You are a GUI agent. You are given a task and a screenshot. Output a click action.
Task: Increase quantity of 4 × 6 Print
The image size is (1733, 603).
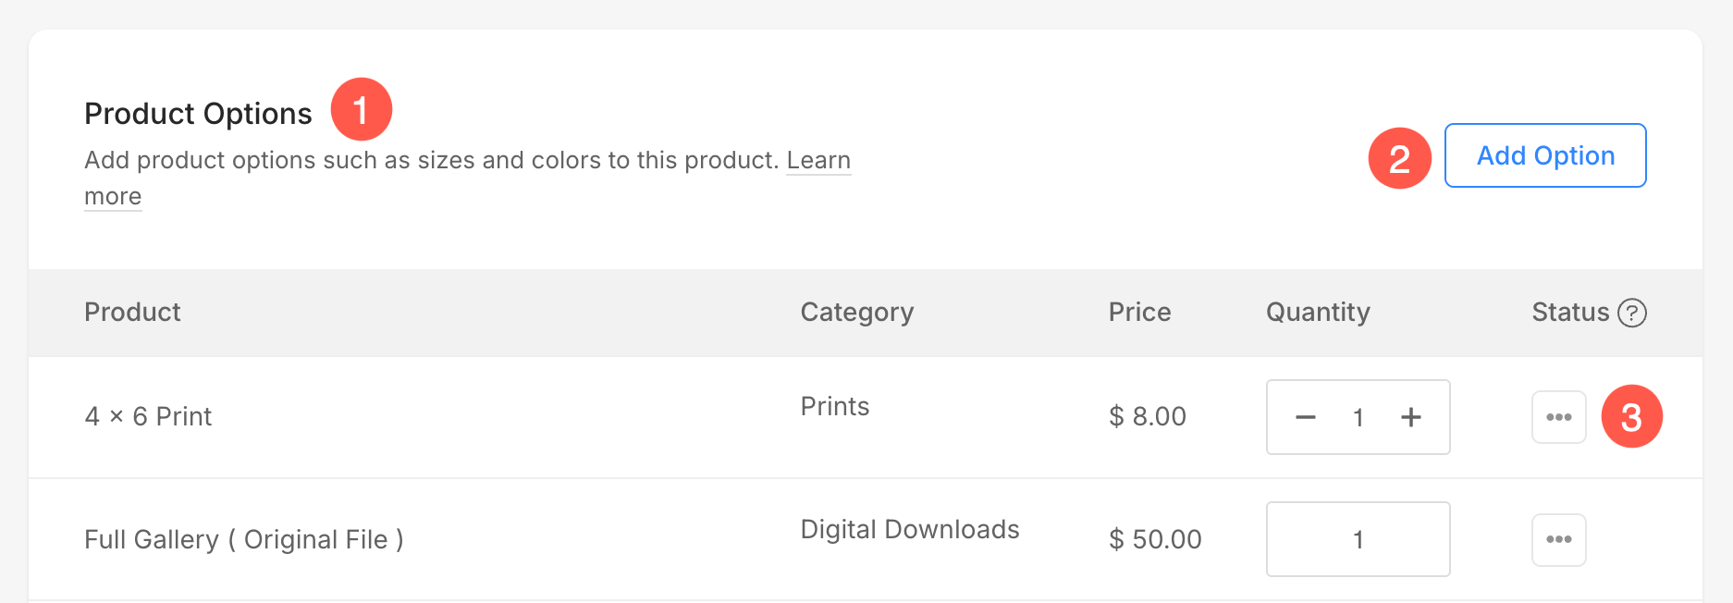pyautogui.click(x=1411, y=417)
